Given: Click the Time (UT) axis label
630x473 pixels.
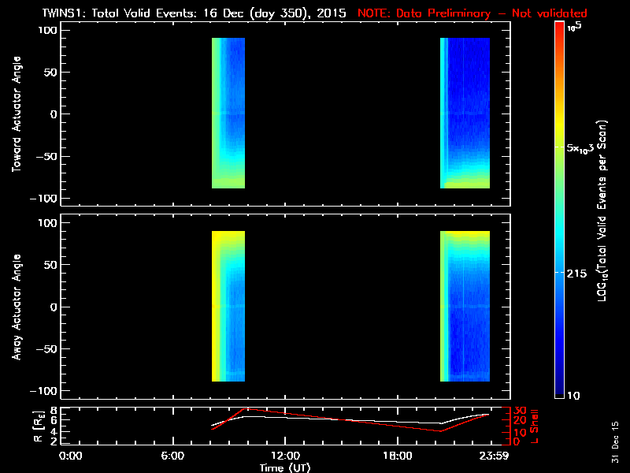Looking at the screenshot, I should click(x=285, y=467).
